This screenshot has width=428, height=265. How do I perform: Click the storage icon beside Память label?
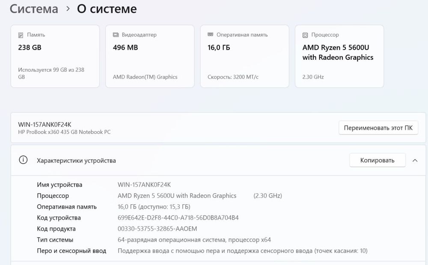click(21, 35)
